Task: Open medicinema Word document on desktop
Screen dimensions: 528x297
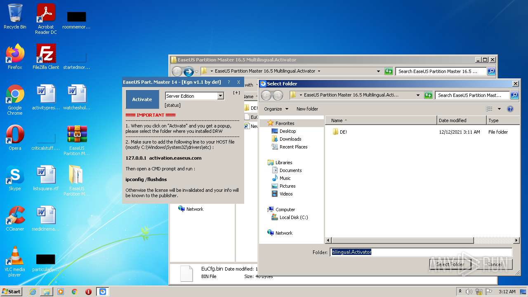Action: click(x=46, y=219)
